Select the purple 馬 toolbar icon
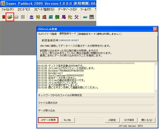This screenshot has width=159, height=129. pos(64,17)
